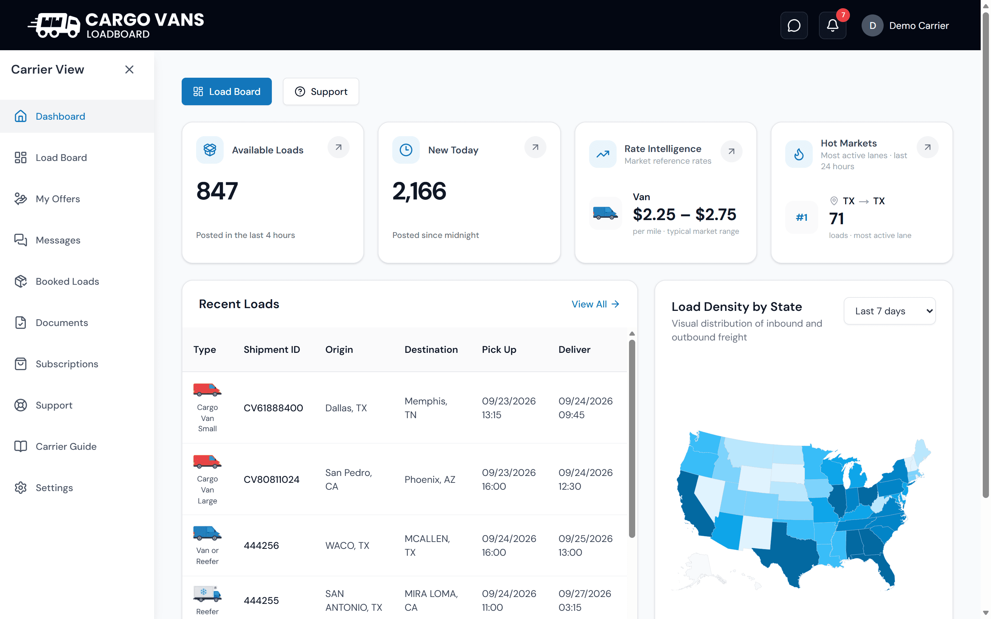
Task: Click shipment ID 444255
Action: 261,600
